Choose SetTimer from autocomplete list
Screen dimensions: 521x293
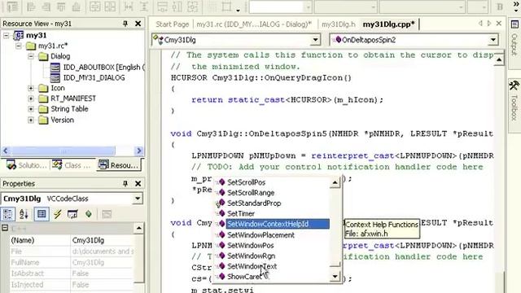coord(241,213)
